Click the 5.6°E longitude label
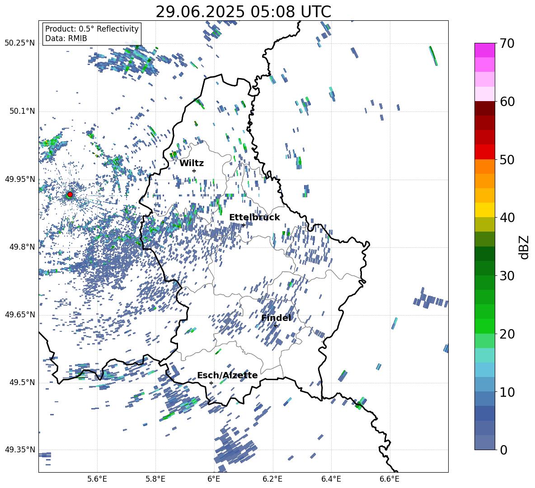Screen dimensions: 535x488 (97, 479)
